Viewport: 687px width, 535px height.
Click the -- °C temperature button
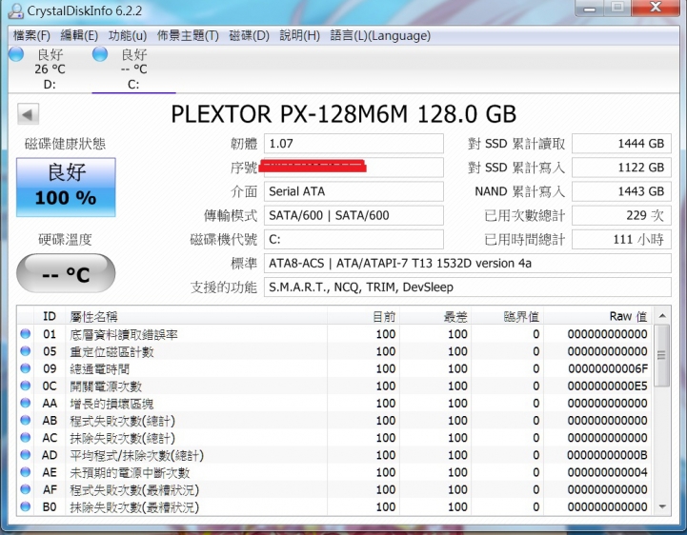point(66,273)
